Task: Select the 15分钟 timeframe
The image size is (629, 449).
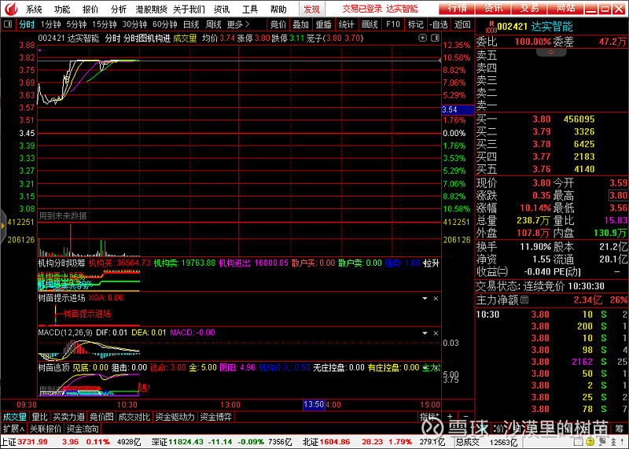Action: 105,24
